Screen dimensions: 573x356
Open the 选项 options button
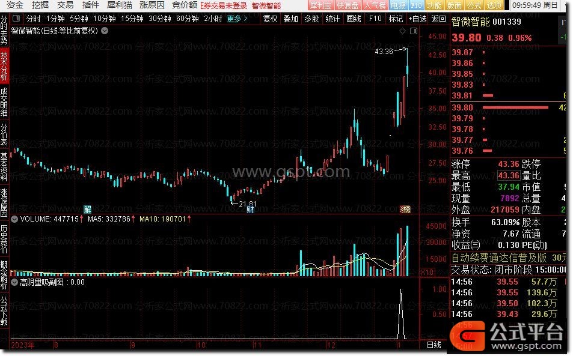(494, 5)
